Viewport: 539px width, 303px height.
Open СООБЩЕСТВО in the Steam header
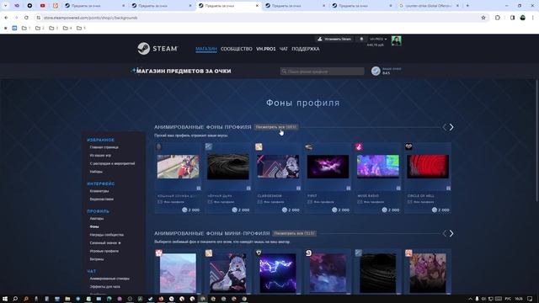click(237, 49)
